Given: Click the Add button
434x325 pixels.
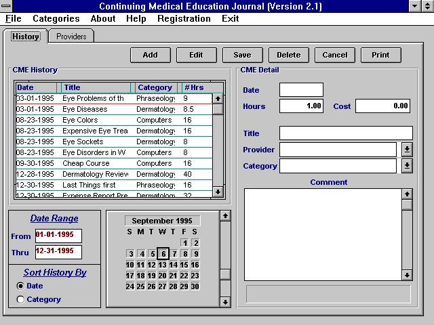Looking at the screenshot, I should pyautogui.click(x=151, y=55).
